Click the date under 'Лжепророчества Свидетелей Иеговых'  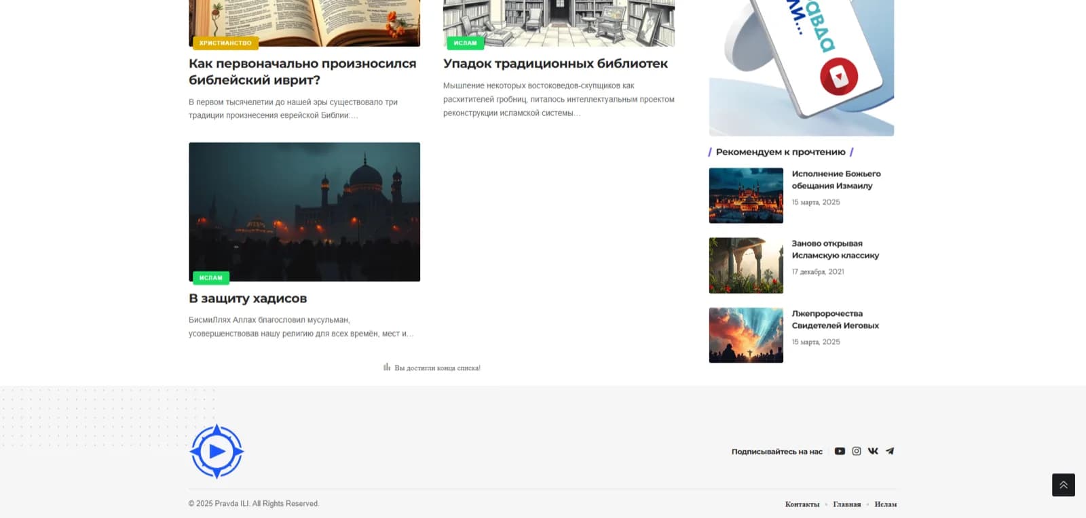point(816,342)
